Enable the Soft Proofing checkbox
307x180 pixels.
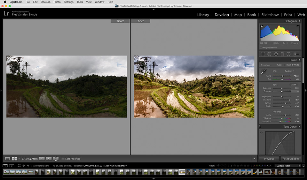(63, 159)
